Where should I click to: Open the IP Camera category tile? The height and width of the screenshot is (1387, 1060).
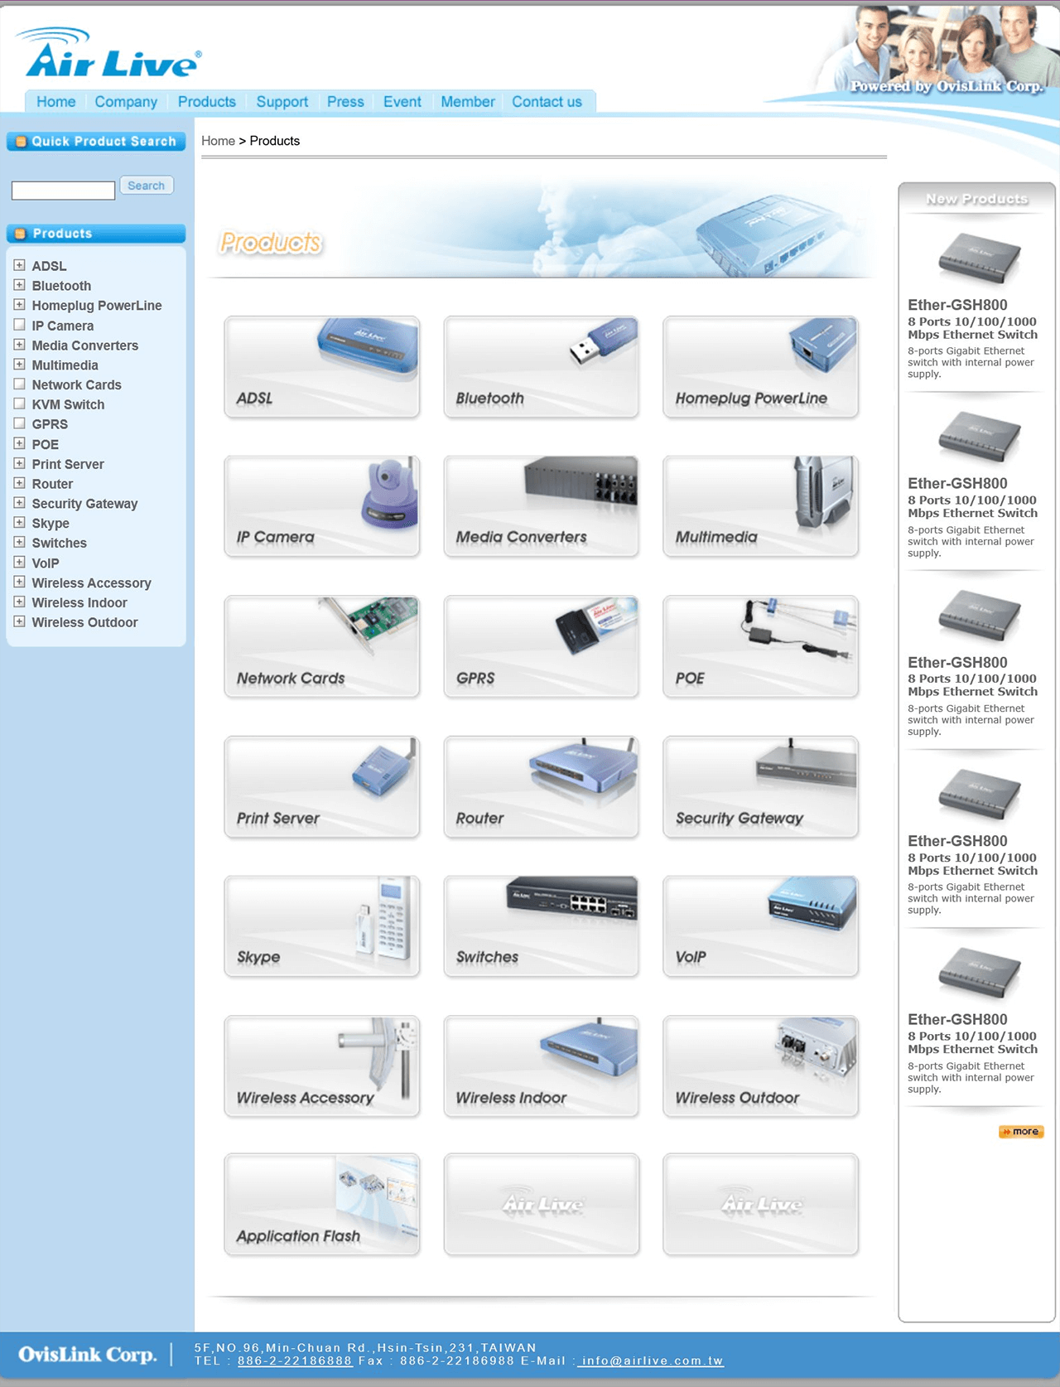coord(321,505)
